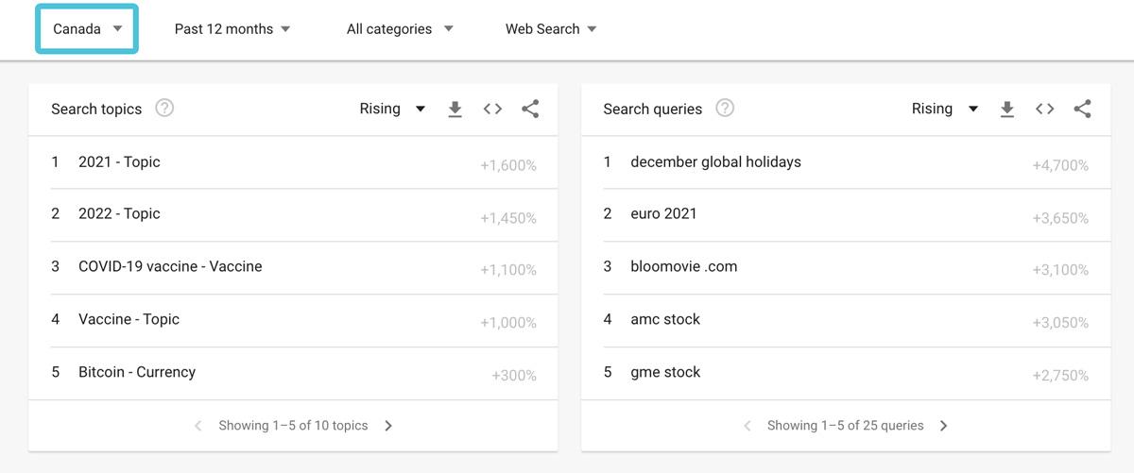Screen dimensions: 1134x473
Task: Select the Bitcoin - Currency topic
Action: 137,372
